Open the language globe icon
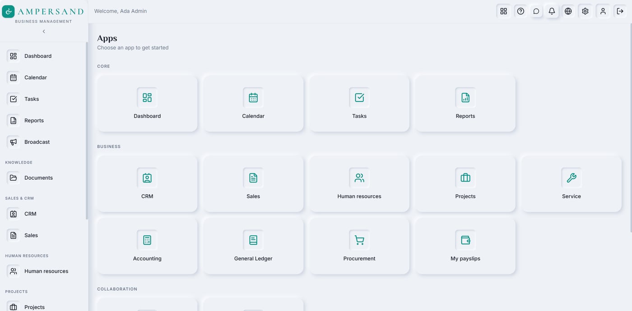 point(568,11)
